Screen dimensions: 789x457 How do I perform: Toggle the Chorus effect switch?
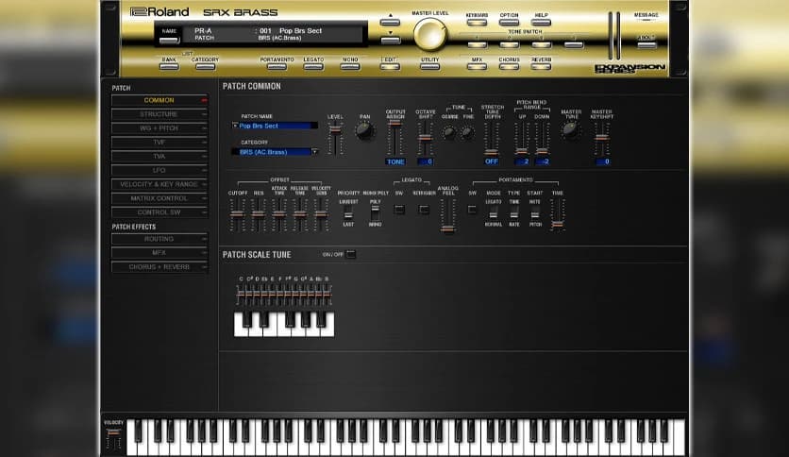[509, 66]
